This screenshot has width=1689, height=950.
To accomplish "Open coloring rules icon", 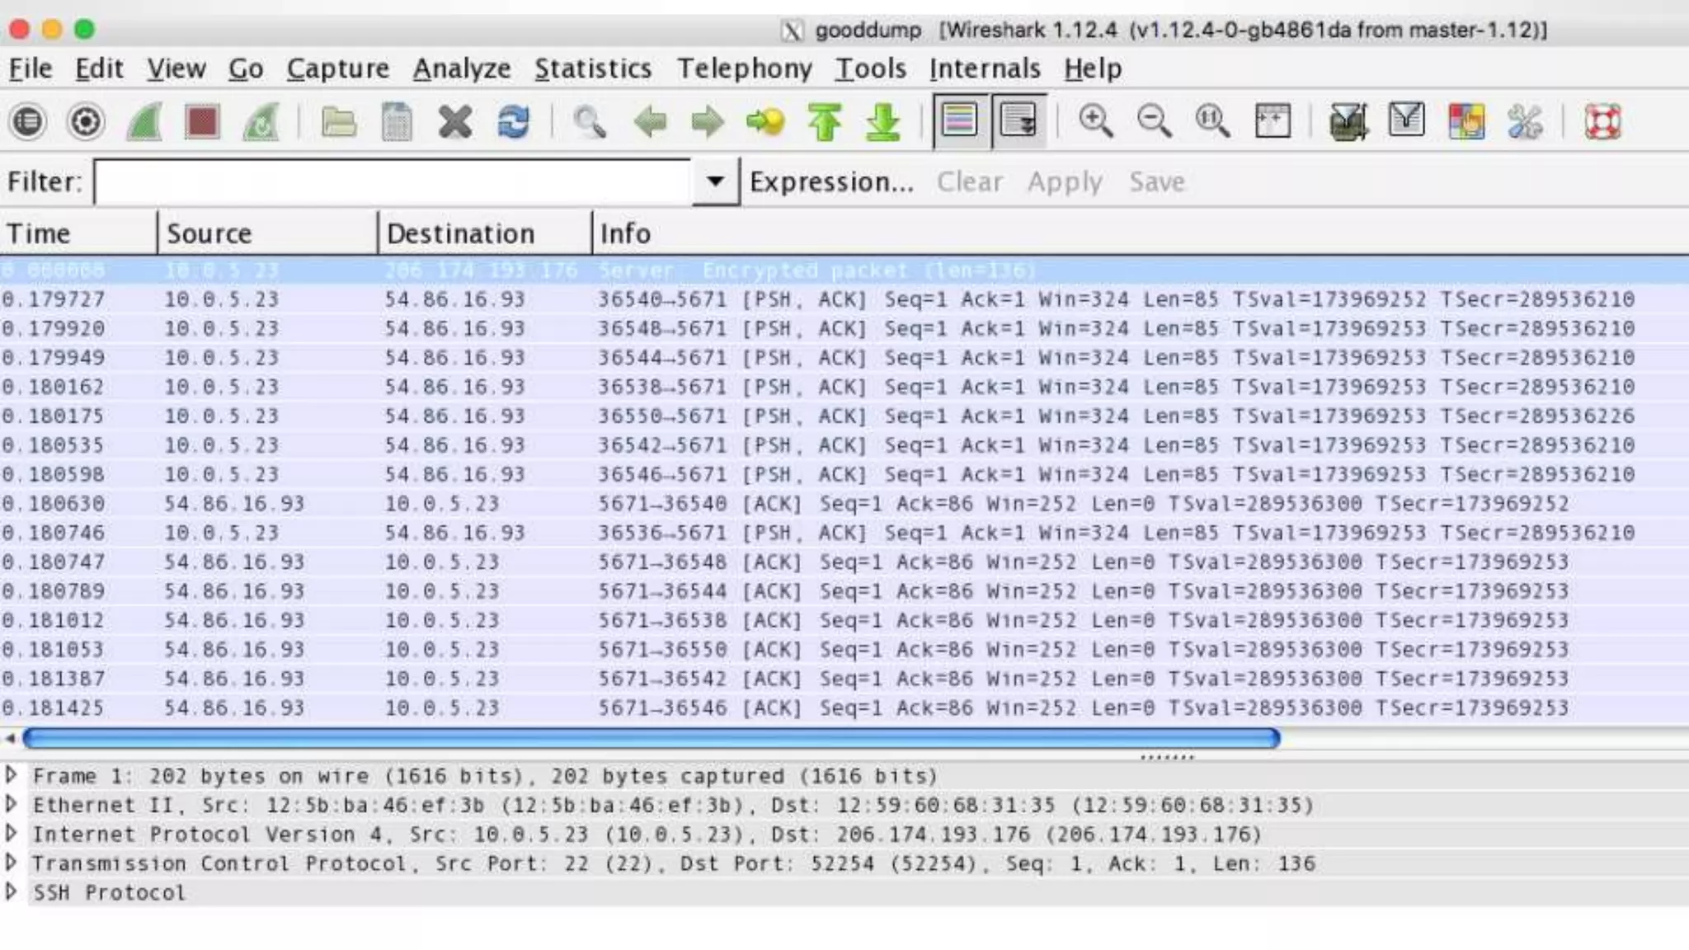I will coord(1466,122).
